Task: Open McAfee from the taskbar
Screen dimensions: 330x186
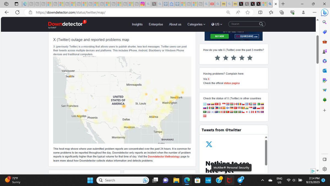Action: pos(230,180)
